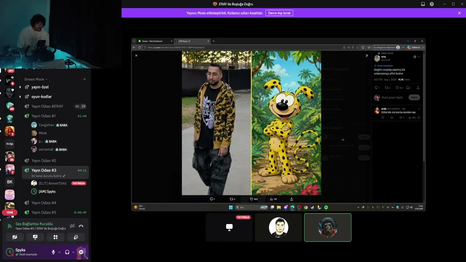466x262 pixels.
Task: Open Discord user settings gear
Action: (81, 252)
